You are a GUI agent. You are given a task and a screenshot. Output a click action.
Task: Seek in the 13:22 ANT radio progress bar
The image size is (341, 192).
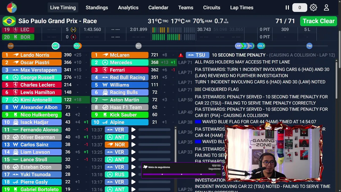tap(154, 159)
